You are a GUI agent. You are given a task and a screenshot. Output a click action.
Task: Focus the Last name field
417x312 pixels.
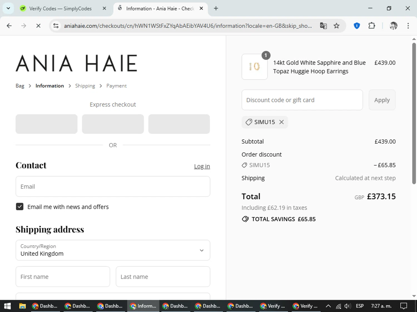point(163,277)
